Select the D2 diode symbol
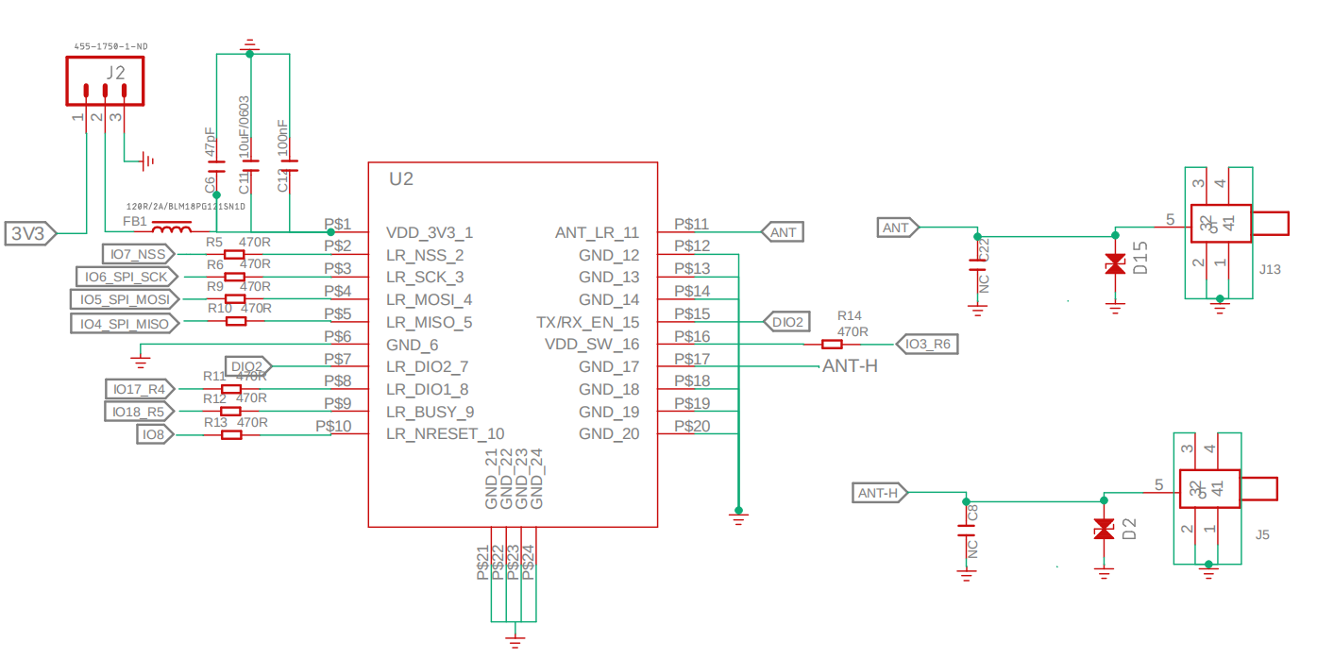The height and width of the screenshot is (659, 1317). (1104, 529)
